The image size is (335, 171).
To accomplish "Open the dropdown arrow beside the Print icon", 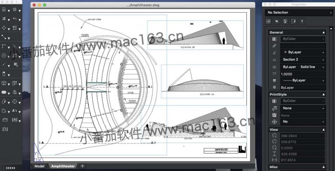I will click(20, 11).
